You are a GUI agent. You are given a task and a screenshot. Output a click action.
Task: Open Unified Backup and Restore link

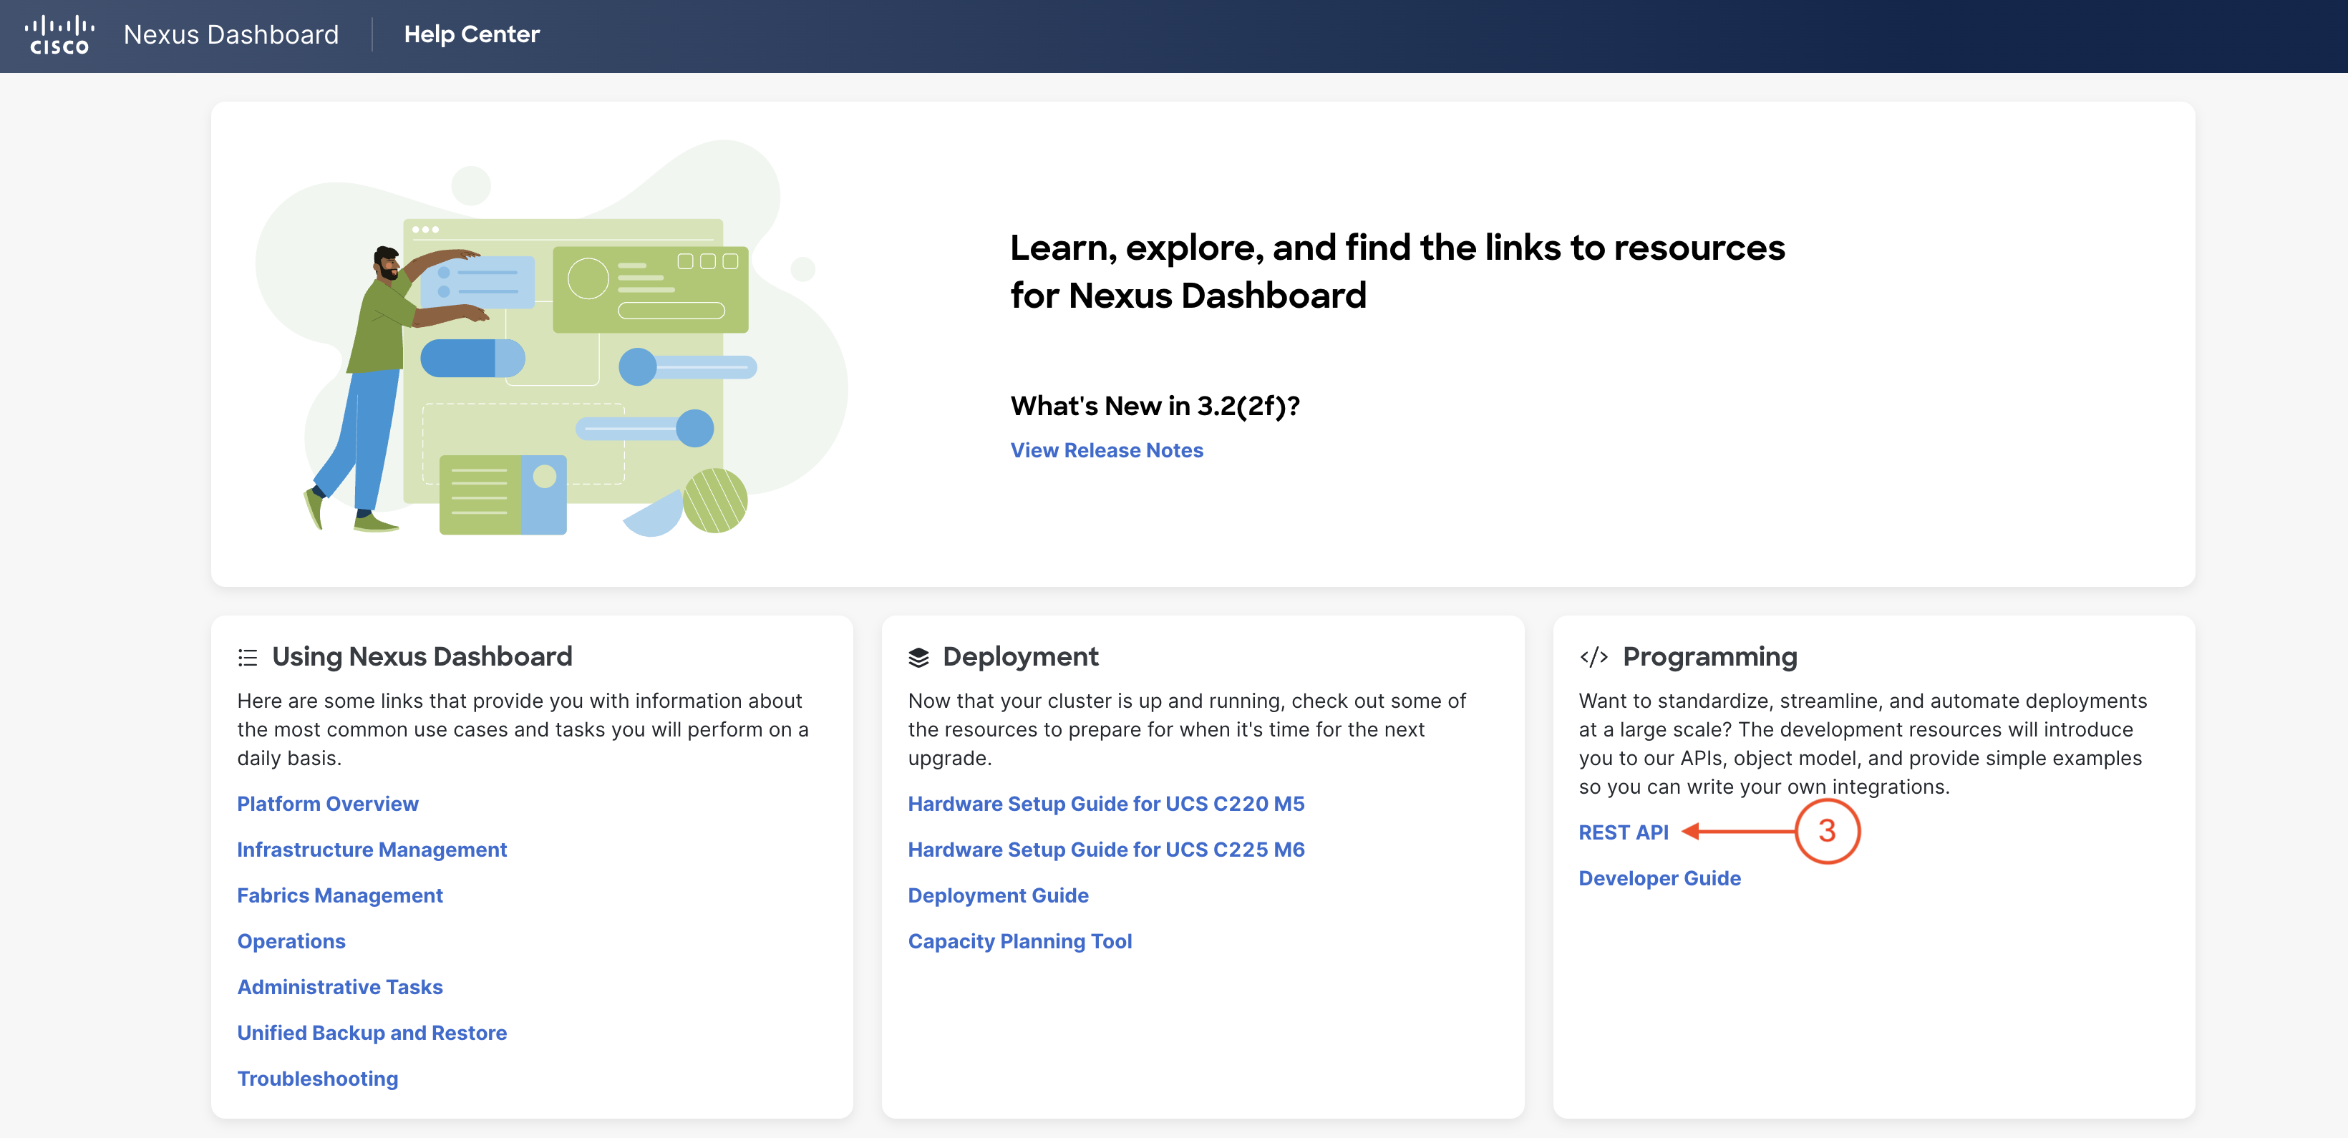372,1032
